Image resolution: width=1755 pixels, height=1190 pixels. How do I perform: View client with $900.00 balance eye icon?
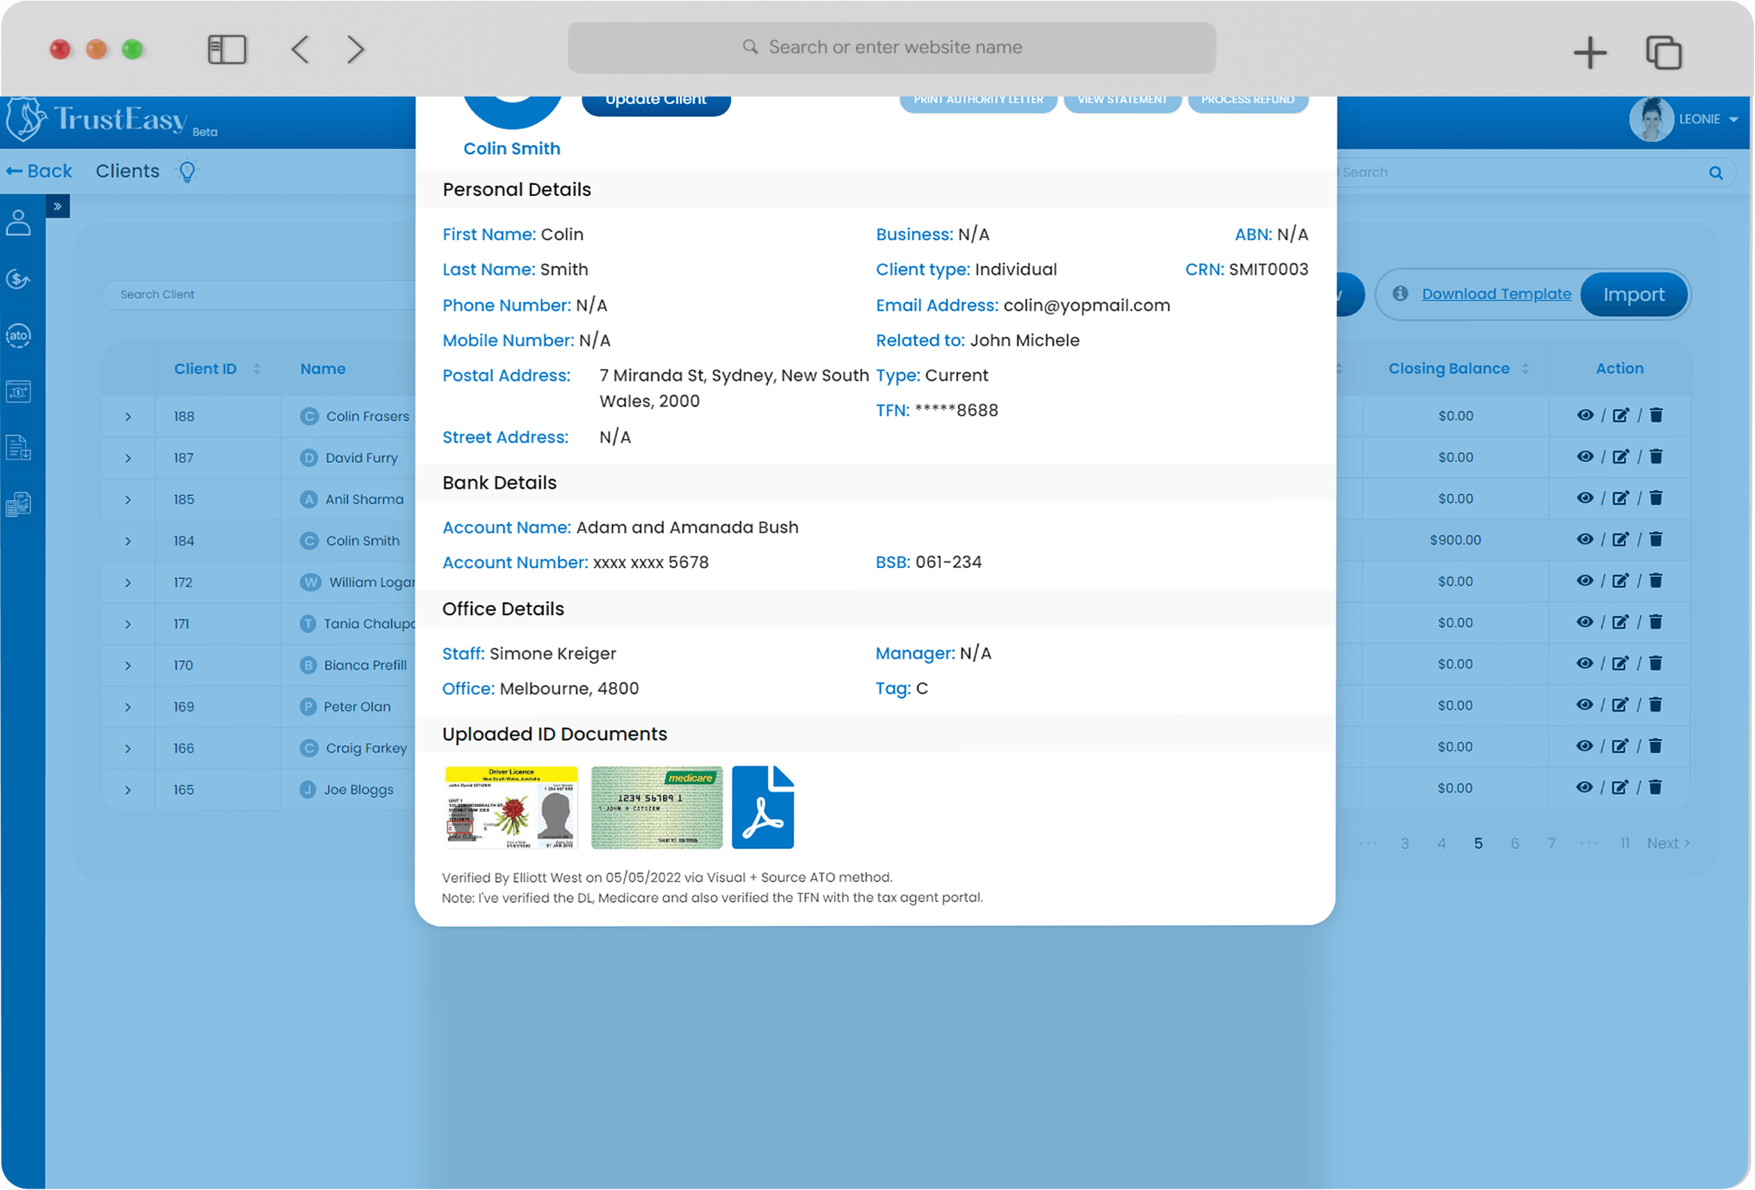[x=1585, y=539]
